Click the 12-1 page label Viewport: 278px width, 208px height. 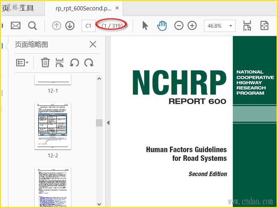(53, 91)
